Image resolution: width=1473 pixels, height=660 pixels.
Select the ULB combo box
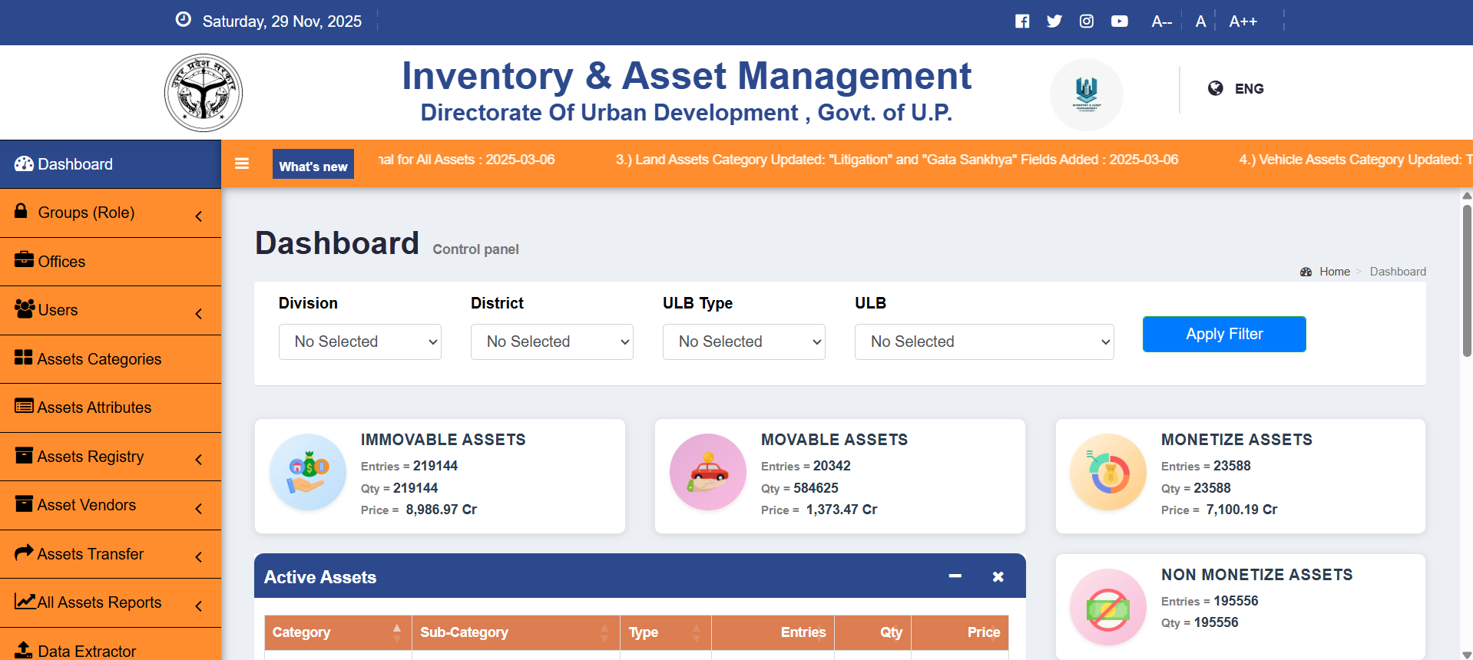[x=984, y=342]
